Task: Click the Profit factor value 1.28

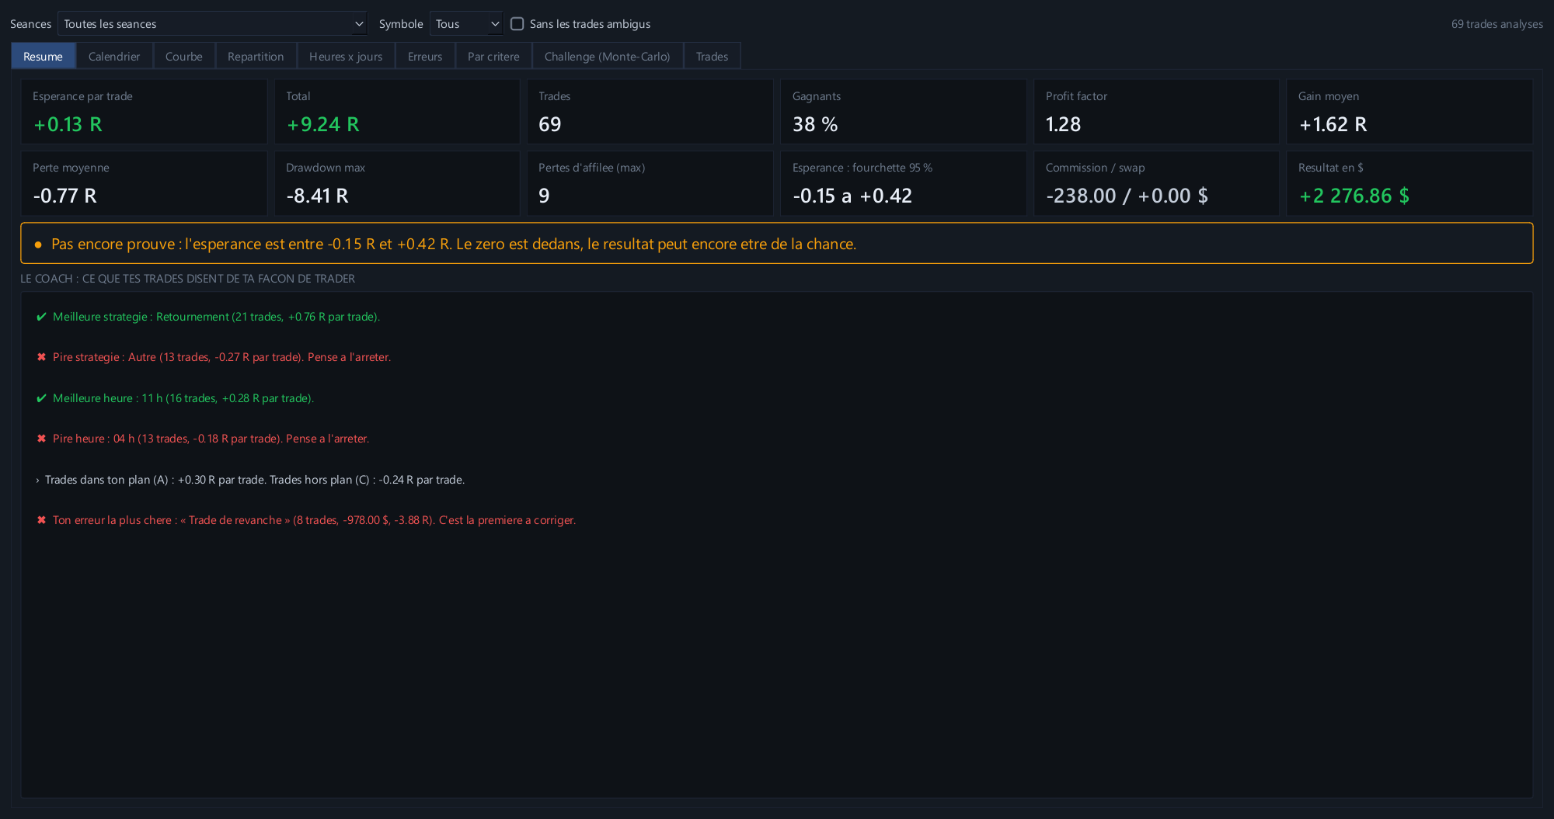Action: coord(1063,124)
